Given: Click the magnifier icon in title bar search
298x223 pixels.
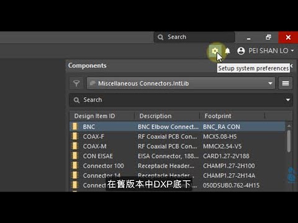Looking at the screenshot, I should coord(160,37).
